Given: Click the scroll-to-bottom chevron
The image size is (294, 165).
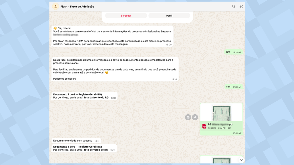Looking at the screenshot, I should pyautogui.click(x=241, y=160).
